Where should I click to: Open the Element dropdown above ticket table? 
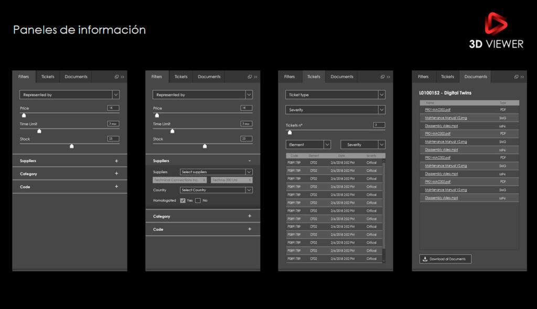click(x=308, y=144)
